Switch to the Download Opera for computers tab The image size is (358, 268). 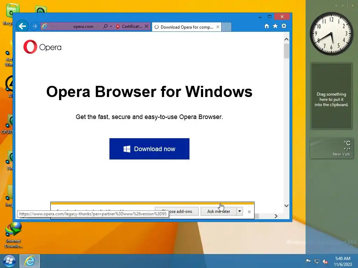point(187,27)
